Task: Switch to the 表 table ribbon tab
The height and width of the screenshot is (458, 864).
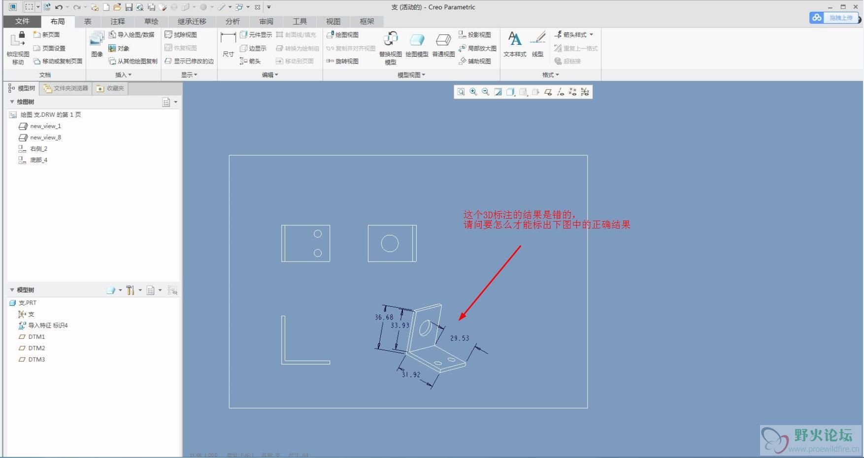Action: 88,21
